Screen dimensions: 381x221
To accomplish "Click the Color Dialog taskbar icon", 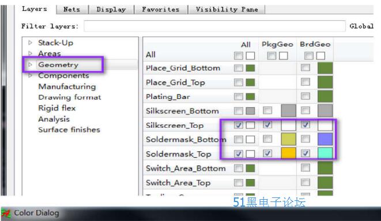I will pyautogui.click(x=6, y=214).
